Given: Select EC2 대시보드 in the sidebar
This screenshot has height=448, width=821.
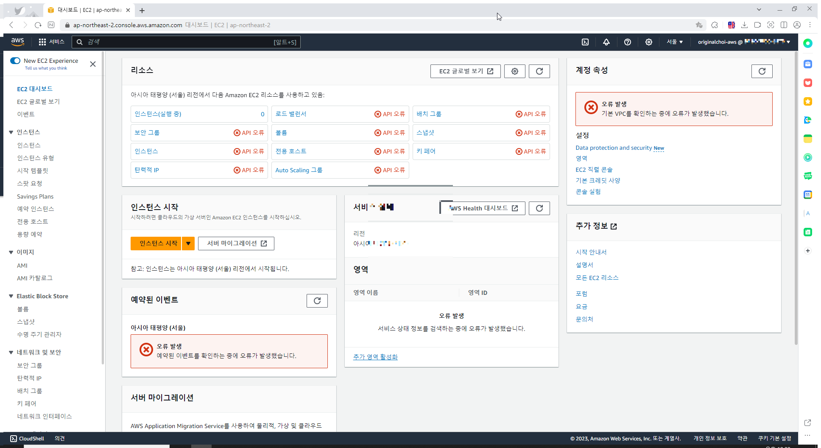Looking at the screenshot, I should click(35, 89).
